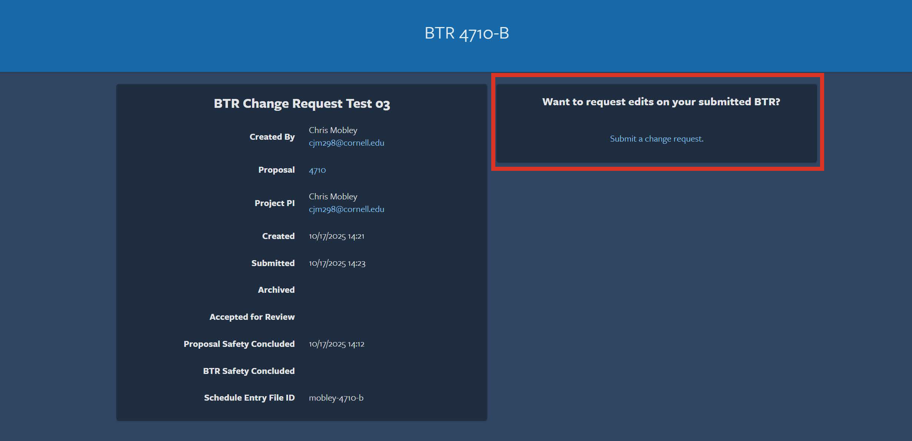Viewport: 912px width, 441px height.
Task: Click the BTR 4710-B page title
Action: coord(466,33)
